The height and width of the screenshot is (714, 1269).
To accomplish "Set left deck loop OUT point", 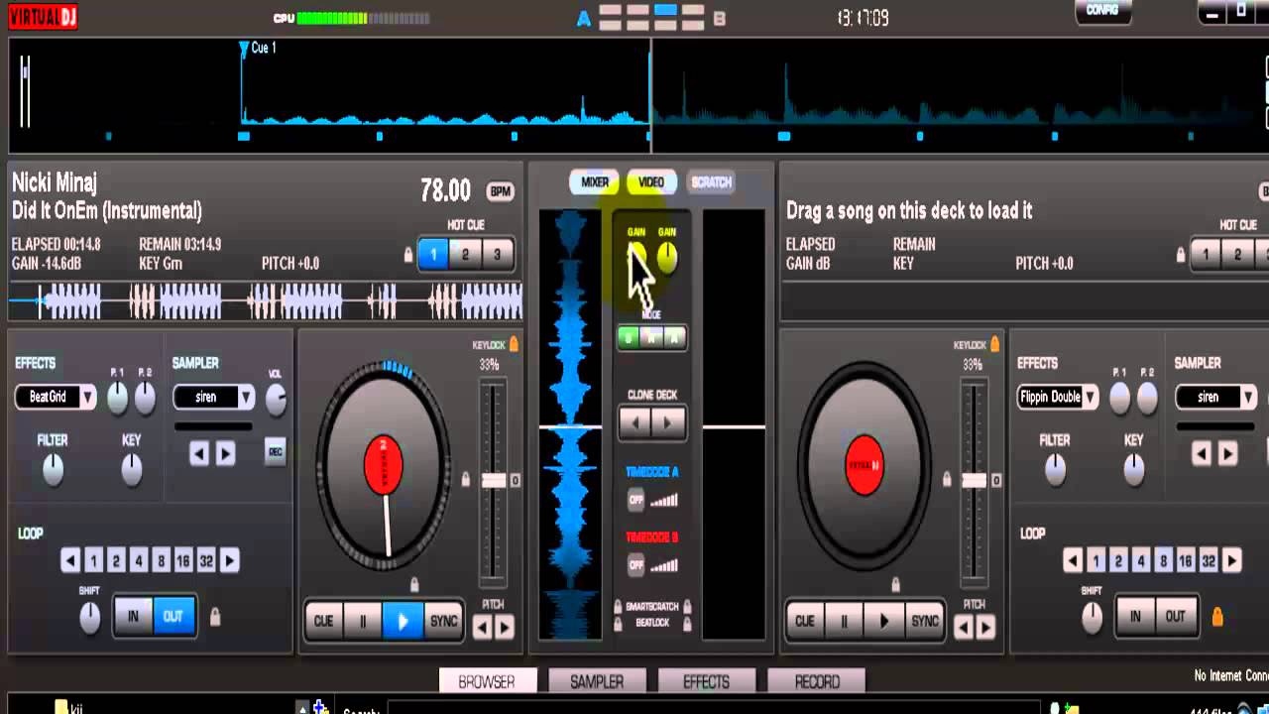I will [173, 617].
